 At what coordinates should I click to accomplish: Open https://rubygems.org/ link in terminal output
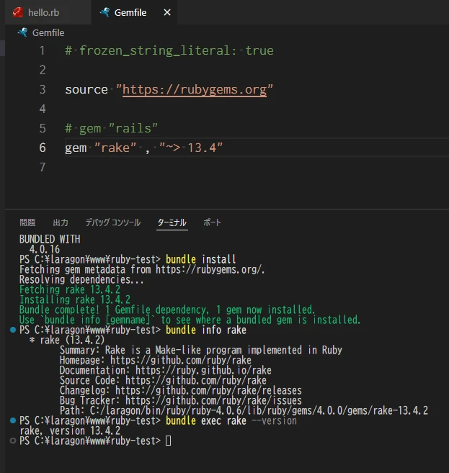210,269
